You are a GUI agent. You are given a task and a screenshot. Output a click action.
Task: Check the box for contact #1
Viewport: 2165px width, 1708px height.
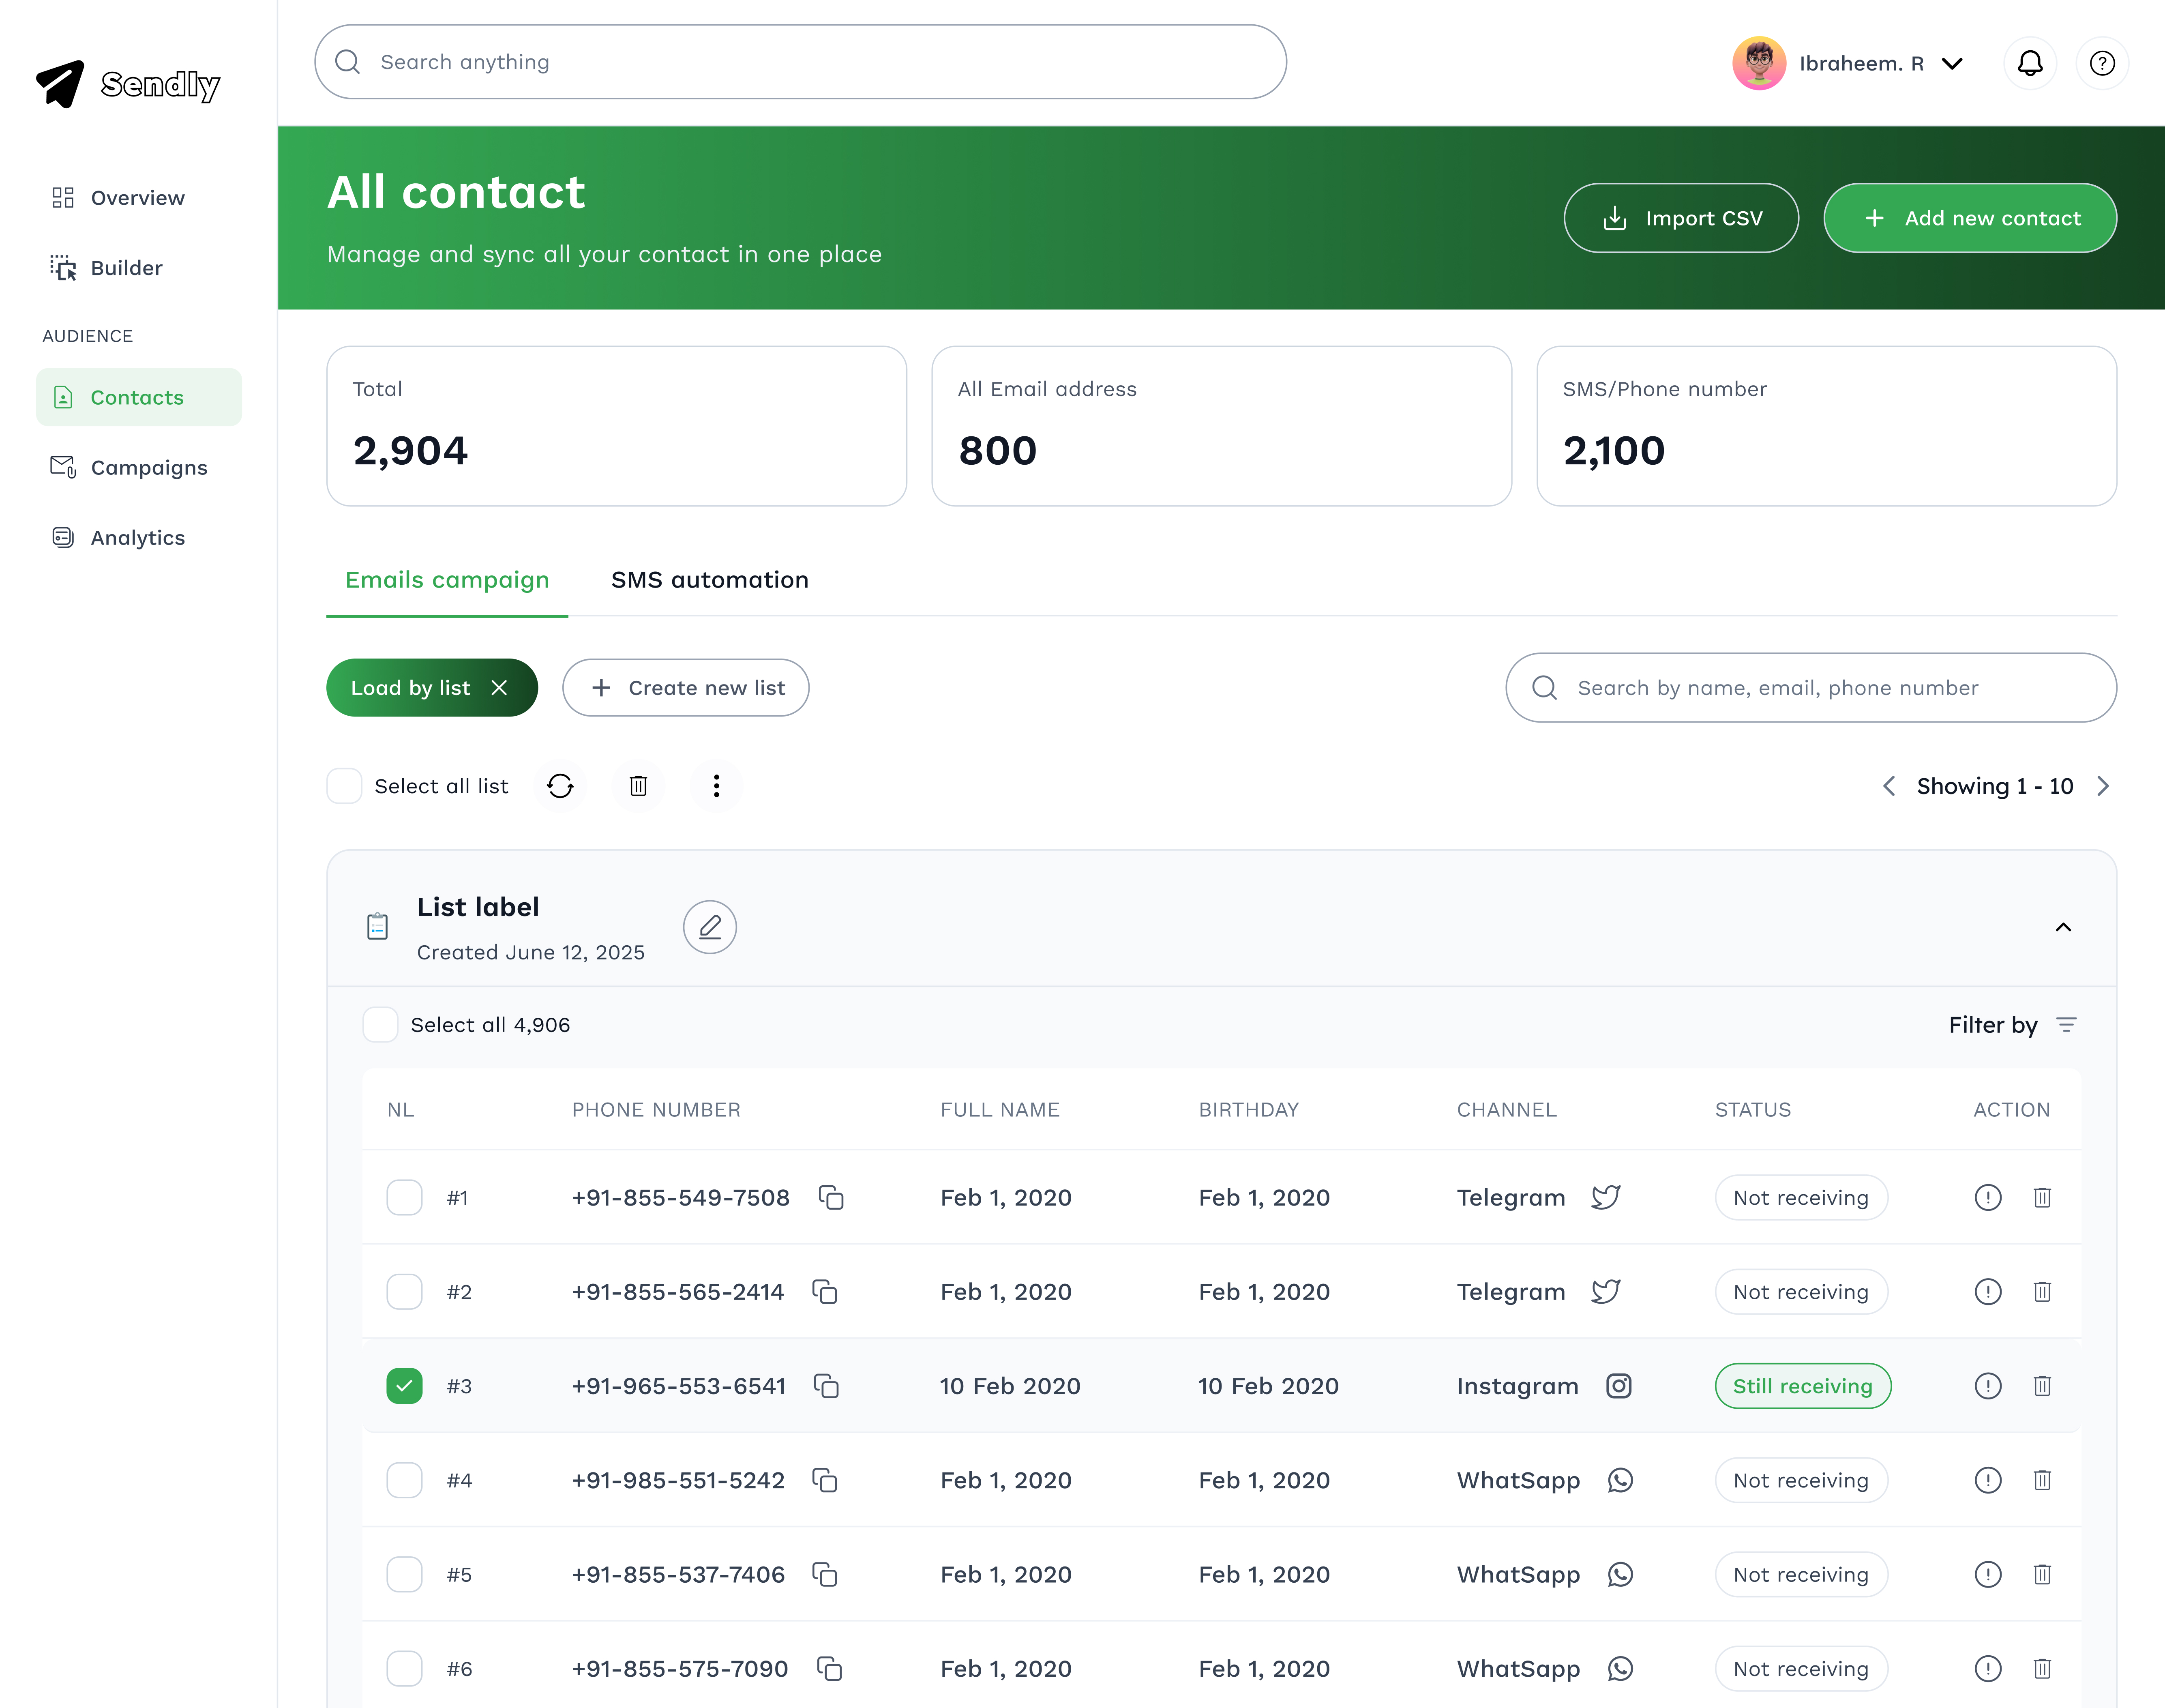click(405, 1197)
